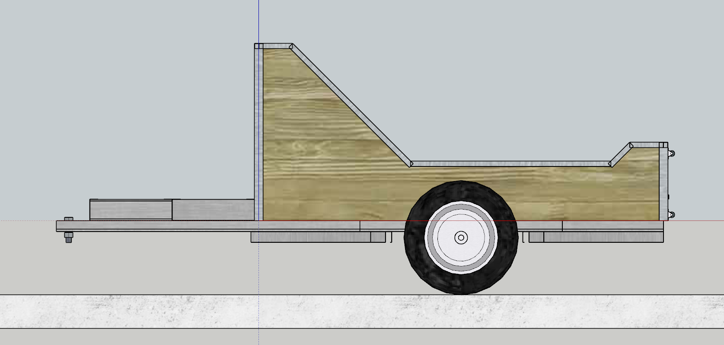Select the lower rear tie-down ring
The height and width of the screenshot is (345, 724).
[671, 214]
